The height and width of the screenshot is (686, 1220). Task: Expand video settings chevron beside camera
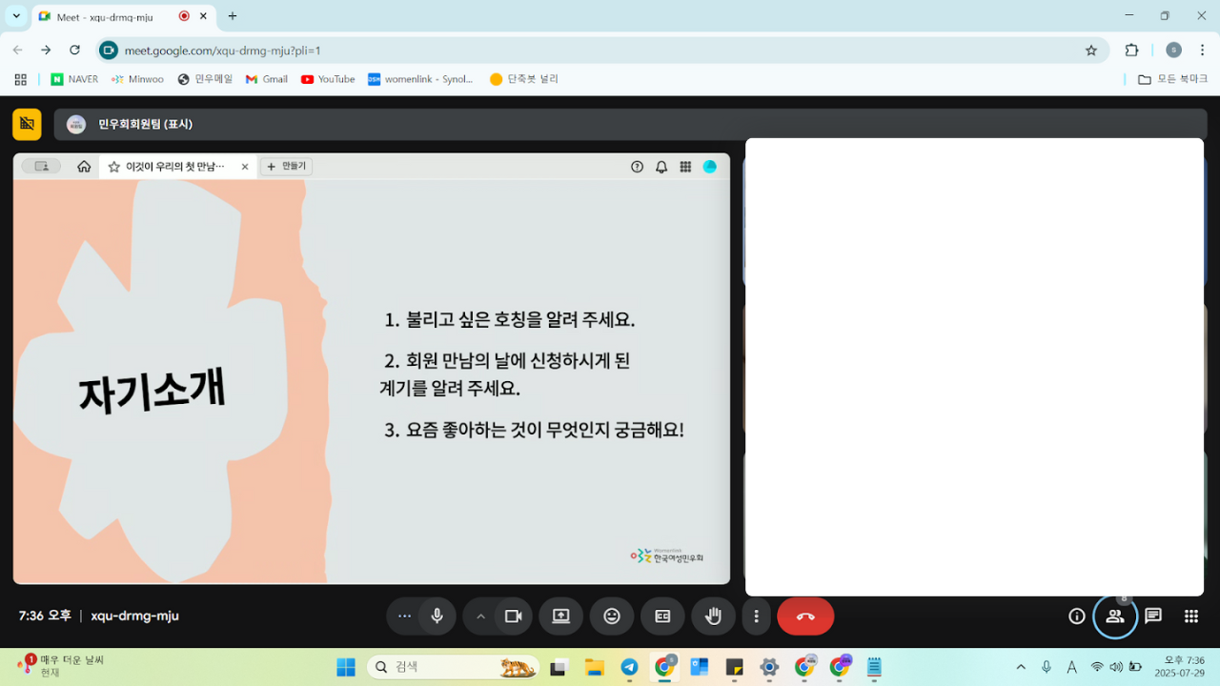(480, 616)
